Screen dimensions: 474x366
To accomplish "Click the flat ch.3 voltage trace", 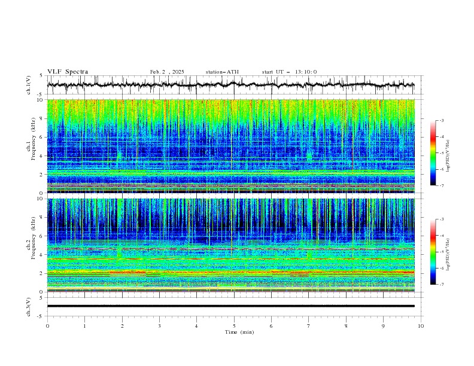I will coord(230,306).
